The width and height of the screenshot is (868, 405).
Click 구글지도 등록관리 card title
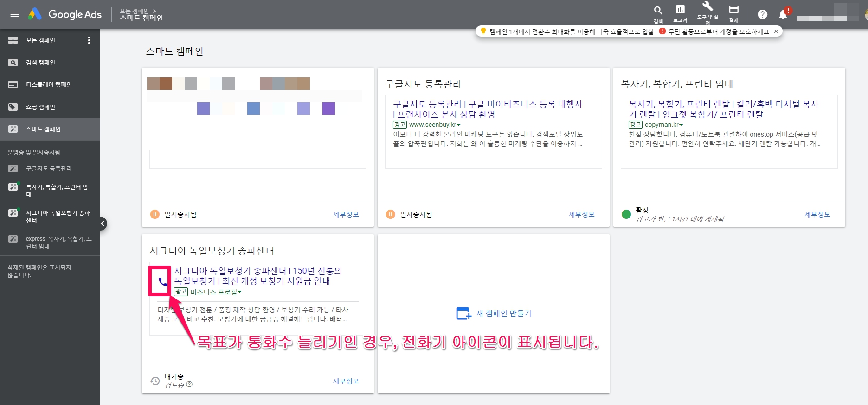pyautogui.click(x=423, y=84)
